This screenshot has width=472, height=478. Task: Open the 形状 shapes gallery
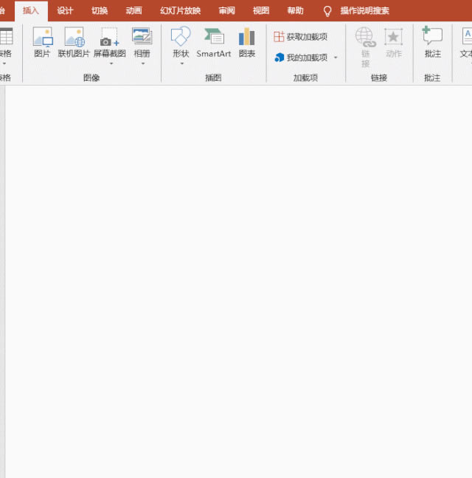(181, 38)
